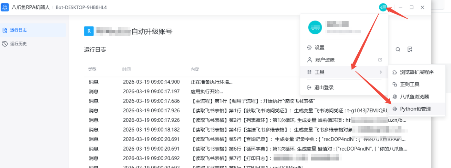
Task: Click the export log icon beside search
Action: click(x=410, y=49)
